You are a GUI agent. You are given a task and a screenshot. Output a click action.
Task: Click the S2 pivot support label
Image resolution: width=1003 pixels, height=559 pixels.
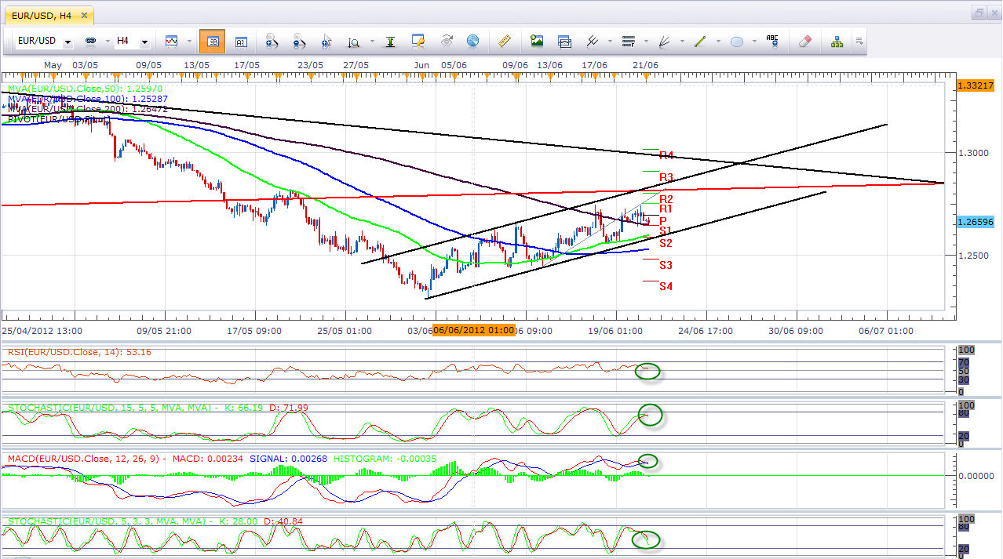[666, 243]
